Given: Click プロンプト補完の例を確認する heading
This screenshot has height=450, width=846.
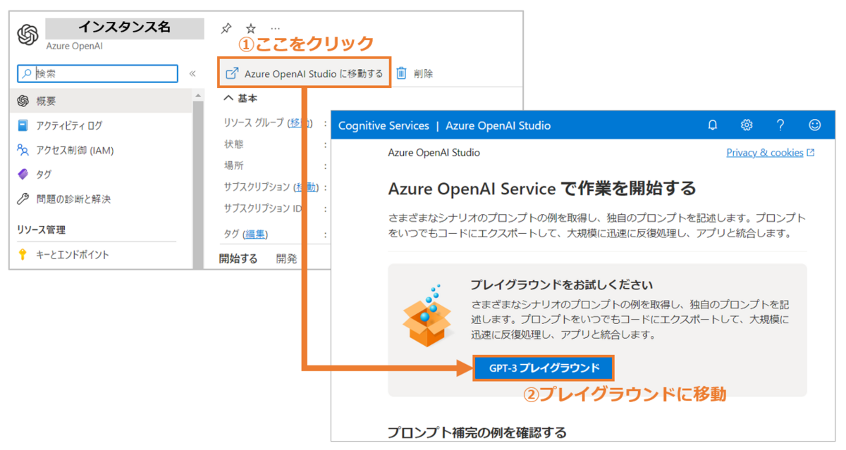Looking at the screenshot, I should (477, 432).
